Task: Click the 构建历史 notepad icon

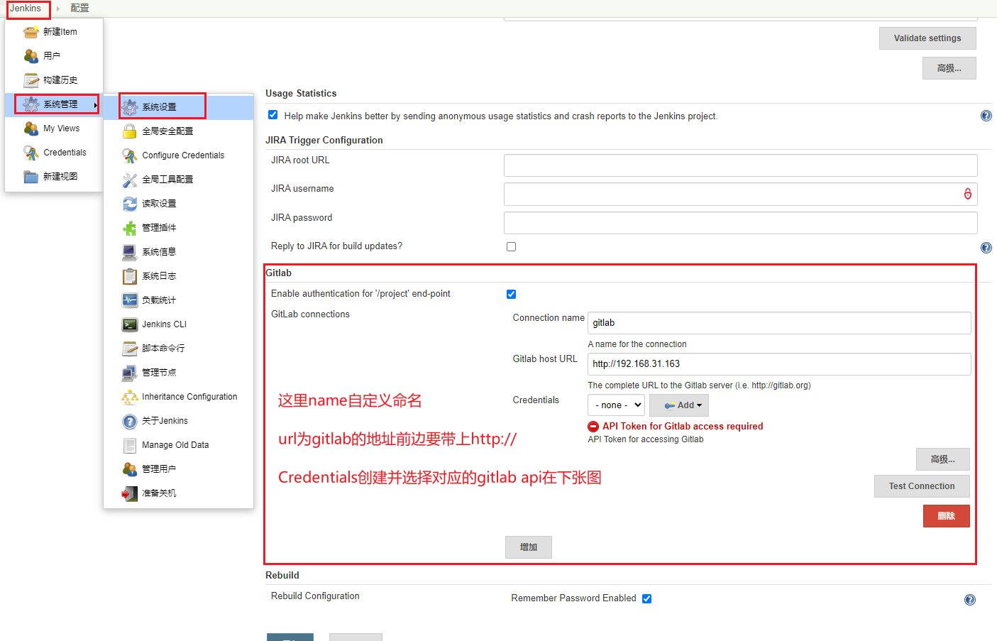Action: coord(31,80)
